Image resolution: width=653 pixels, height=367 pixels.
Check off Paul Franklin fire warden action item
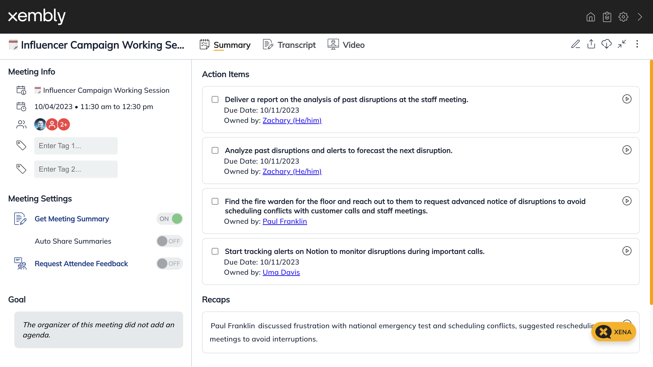point(215,201)
